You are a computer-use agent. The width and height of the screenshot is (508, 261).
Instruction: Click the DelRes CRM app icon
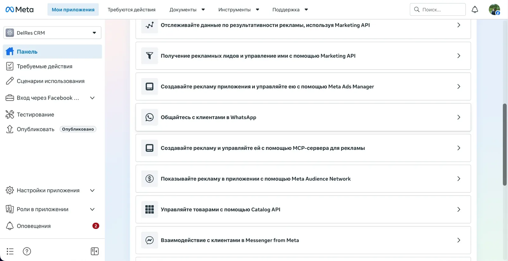[10, 33]
